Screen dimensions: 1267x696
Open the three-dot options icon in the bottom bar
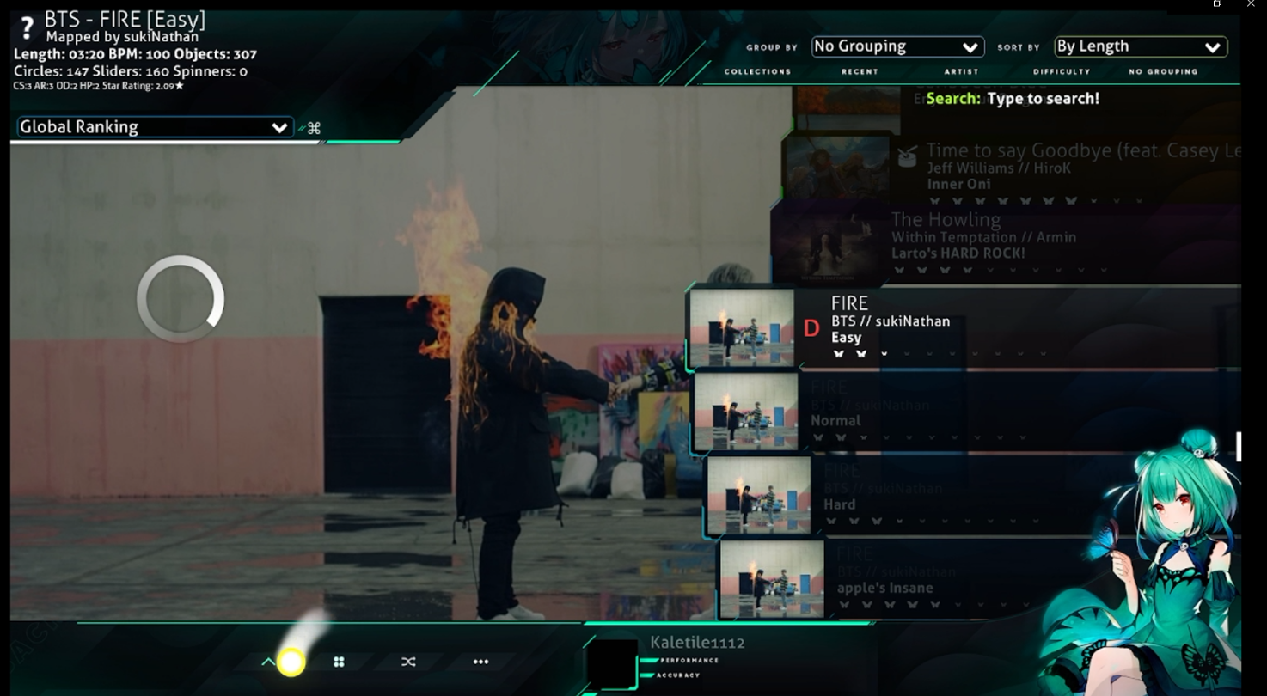point(480,662)
